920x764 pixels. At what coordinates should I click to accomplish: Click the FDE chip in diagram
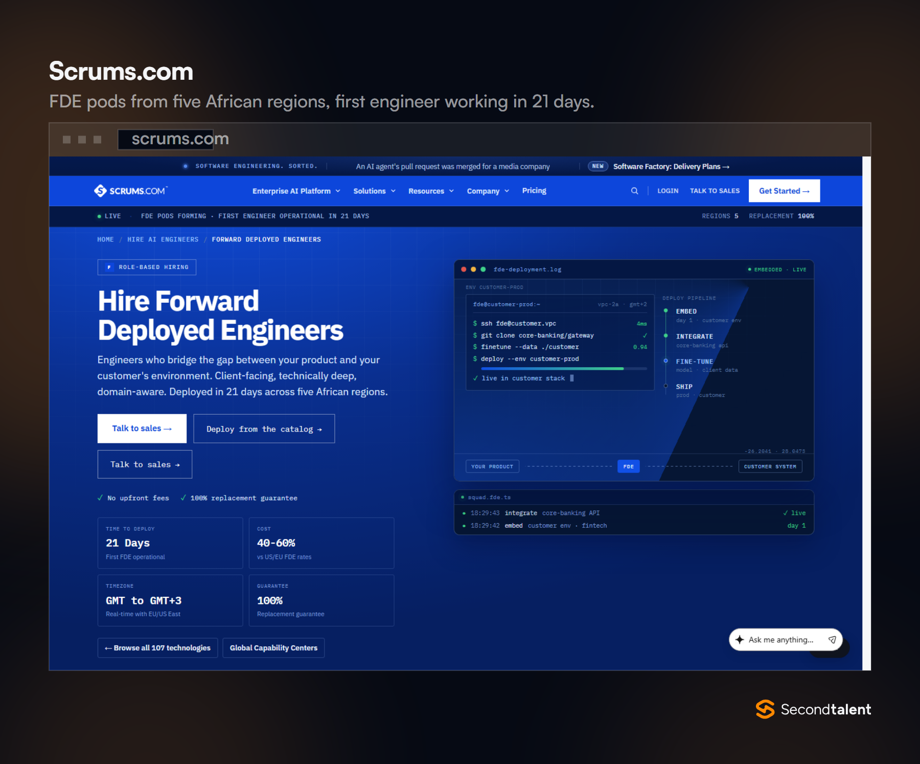[628, 466]
